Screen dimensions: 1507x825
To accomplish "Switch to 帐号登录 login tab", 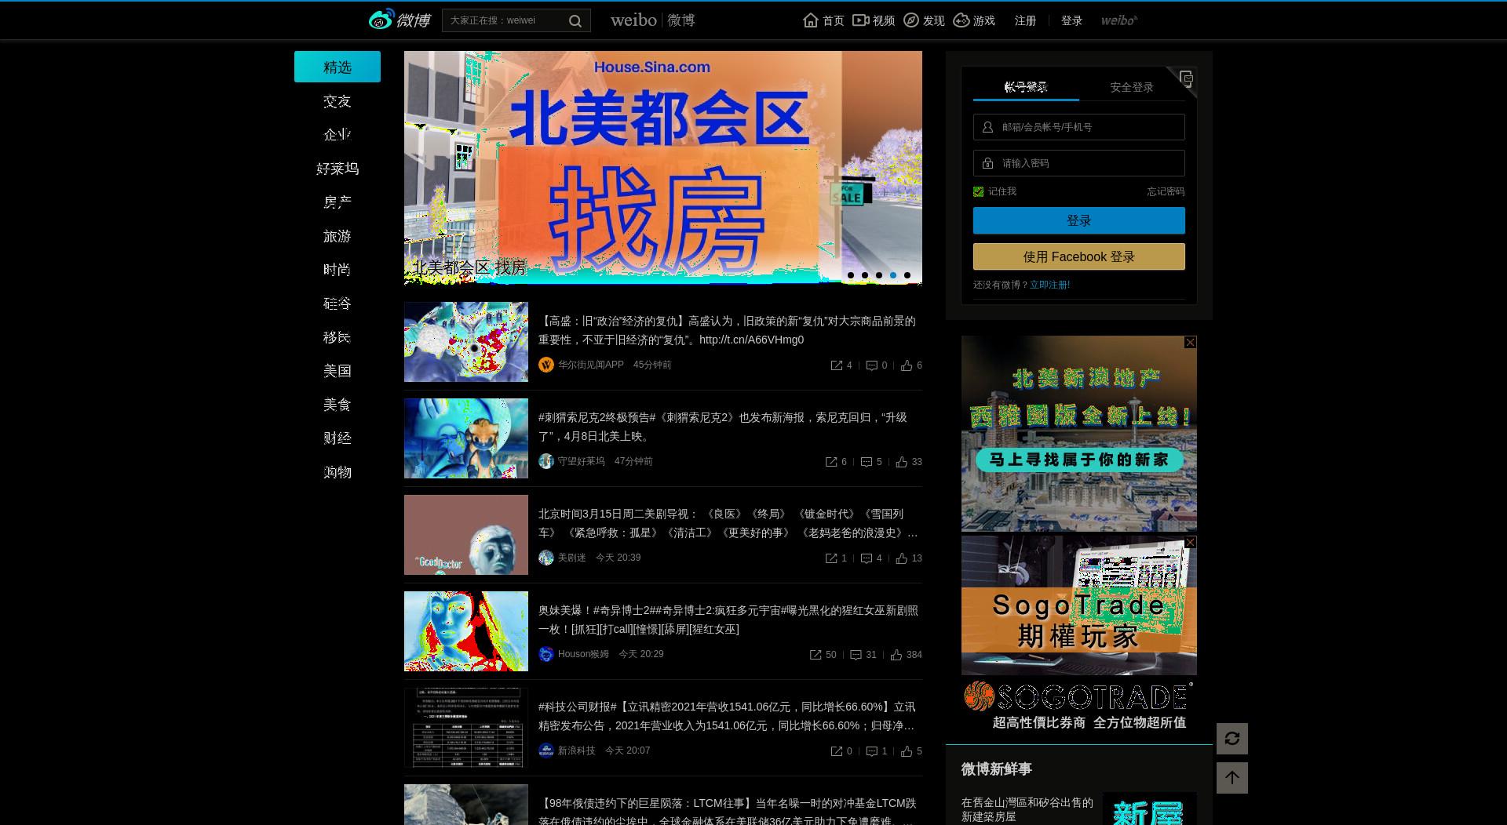I will [x=1026, y=87].
